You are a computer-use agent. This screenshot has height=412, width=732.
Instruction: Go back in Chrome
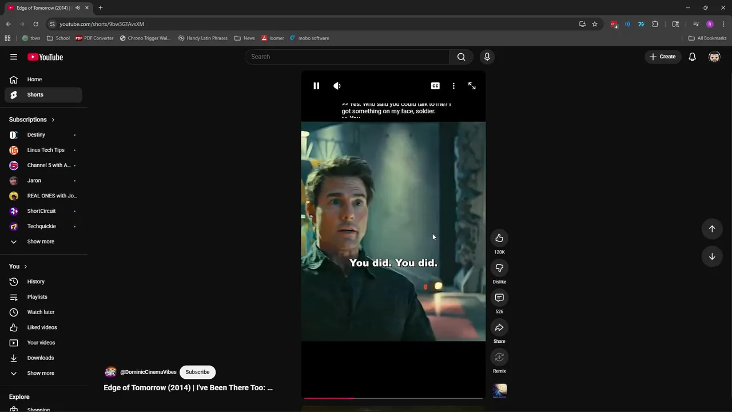[x=8, y=24]
